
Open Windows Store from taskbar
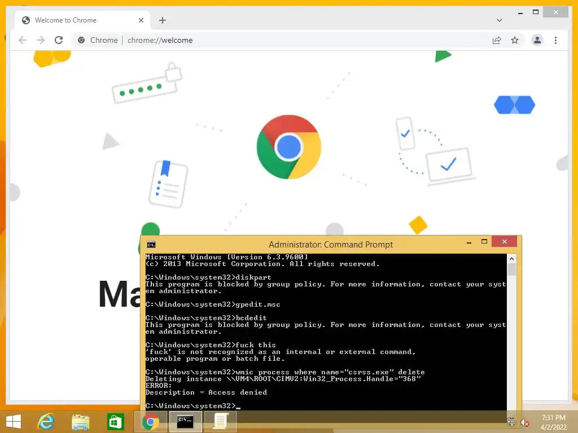(x=115, y=422)
